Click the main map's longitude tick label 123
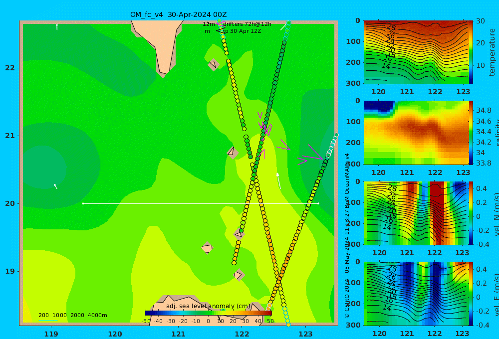This screenshot has height=339, width=499. click(x=306, y=334)
